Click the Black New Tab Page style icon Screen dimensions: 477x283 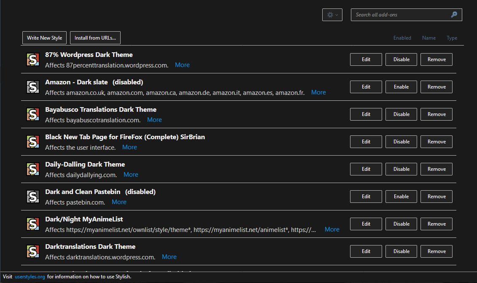(33, 142)
